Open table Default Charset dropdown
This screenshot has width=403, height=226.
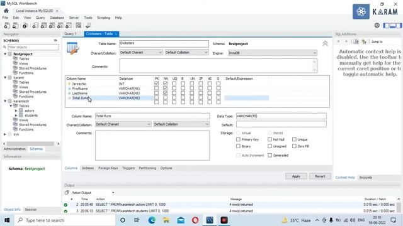point(141,52)
